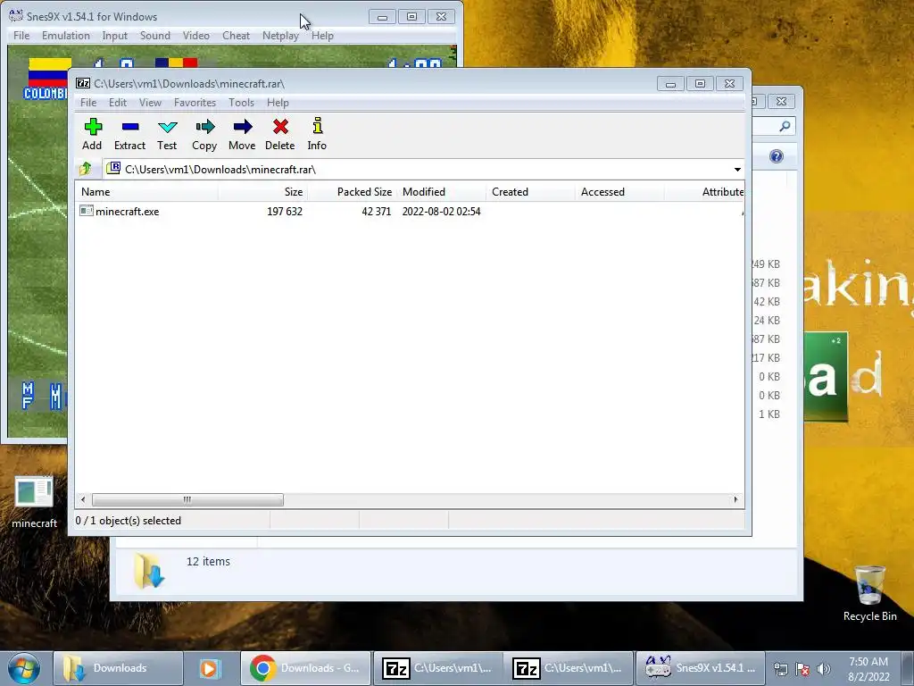This screenshot has width=914, height=686.
Task: Click the scrollbar right arrow
Action: pos(735,500)
